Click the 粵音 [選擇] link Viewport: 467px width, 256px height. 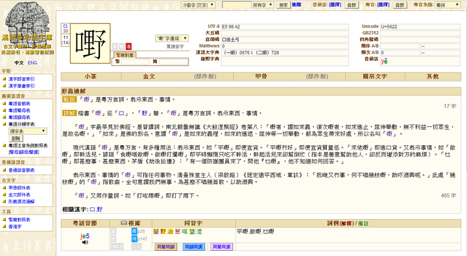tap(383, 5)
